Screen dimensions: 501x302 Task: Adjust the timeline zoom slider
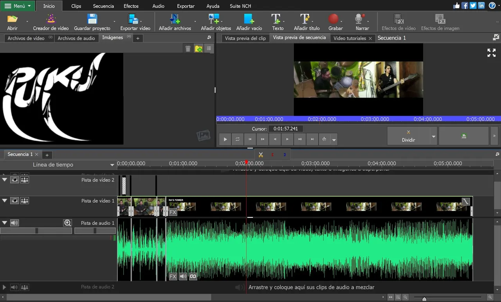[424, 299]
